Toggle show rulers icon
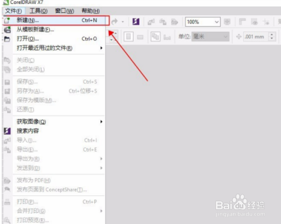281x224 pixels. click(242, 22)
